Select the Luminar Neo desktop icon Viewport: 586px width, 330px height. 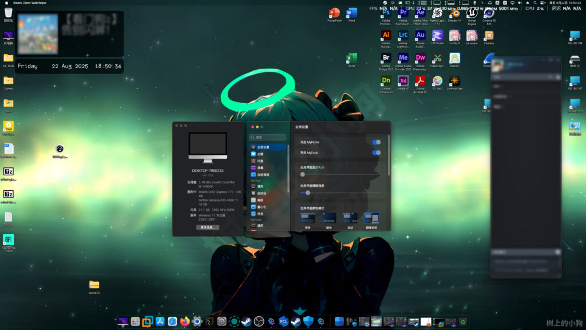click(x=454, y=83)
